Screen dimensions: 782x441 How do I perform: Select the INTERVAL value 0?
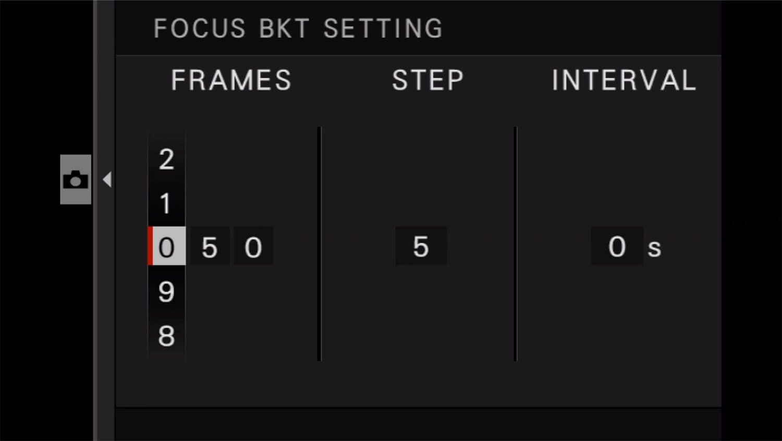click(x=617, y=246)
